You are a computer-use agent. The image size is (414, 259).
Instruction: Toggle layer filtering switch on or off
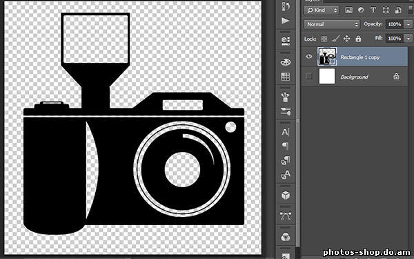[x=411, y=10]
